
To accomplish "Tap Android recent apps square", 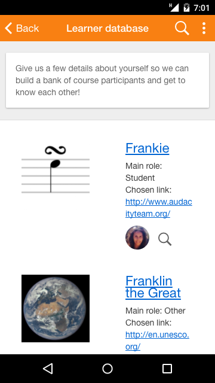I will [x=167, y=369].
